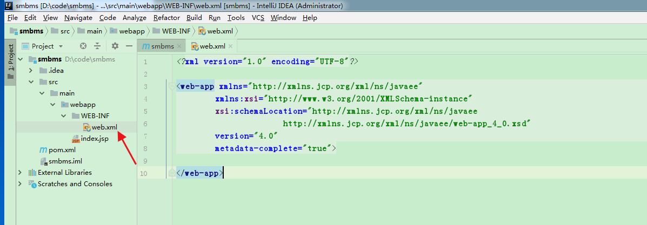Screen dimensions: 647x225
Task: Click Scratches and Consoles icon
Action: pos(32,184)
